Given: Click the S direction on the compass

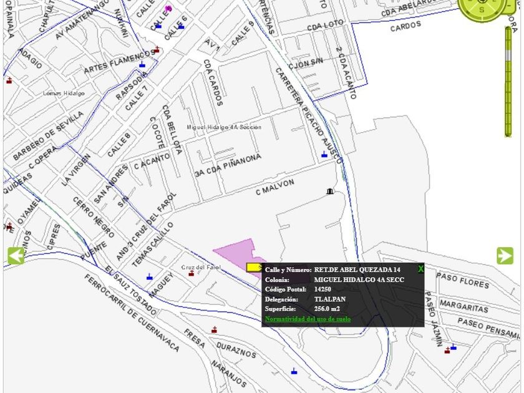Looking at the screenshot, I should click(x=482, y=10).
